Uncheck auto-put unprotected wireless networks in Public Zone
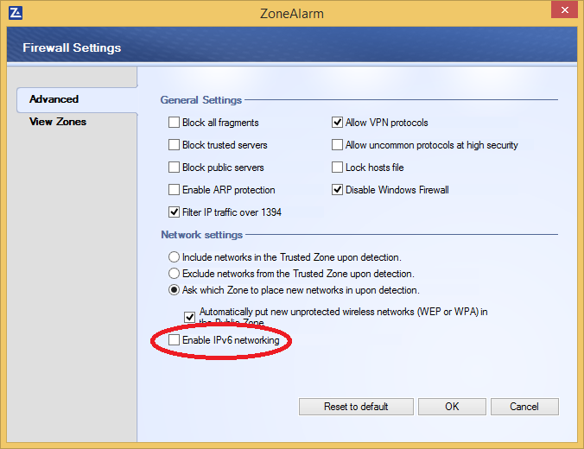This screenshot has width=584, height=449. pyautogui.click(x=189, y=317)
